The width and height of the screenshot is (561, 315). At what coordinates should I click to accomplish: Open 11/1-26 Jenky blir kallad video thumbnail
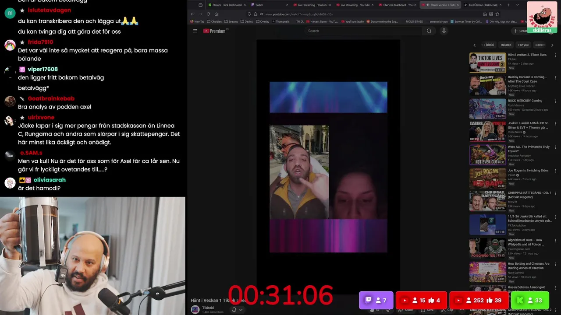click(487, 225)
